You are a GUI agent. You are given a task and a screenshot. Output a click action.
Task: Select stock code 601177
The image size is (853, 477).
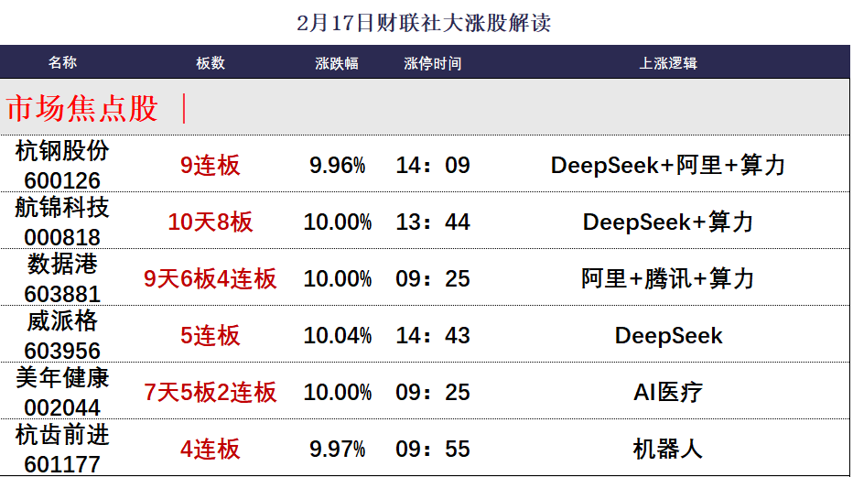point(62,464)
